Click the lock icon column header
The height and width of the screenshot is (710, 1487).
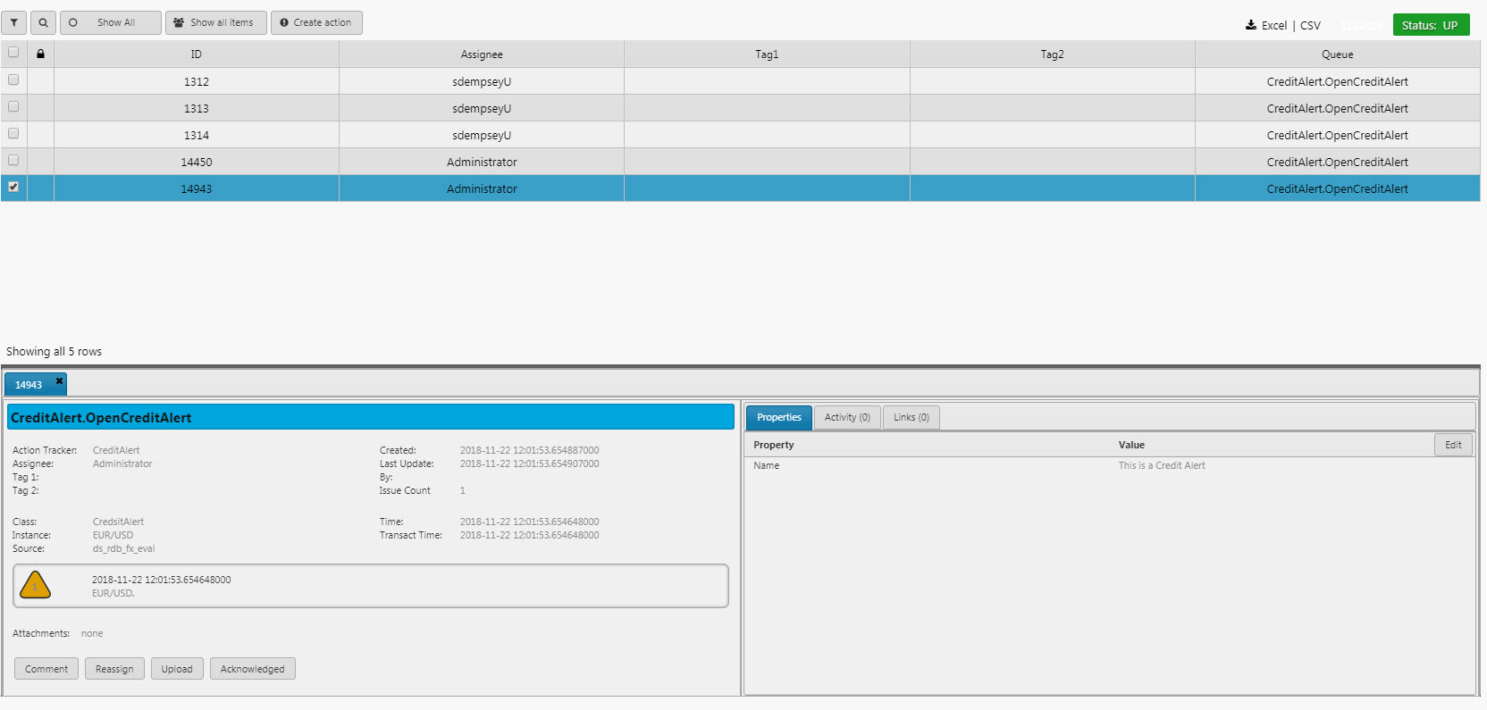click(x=40, y=54)
